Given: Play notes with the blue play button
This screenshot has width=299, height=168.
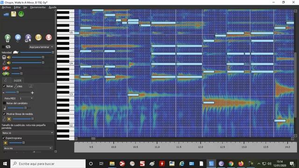Looking at the screenshot, I should 18,38.
